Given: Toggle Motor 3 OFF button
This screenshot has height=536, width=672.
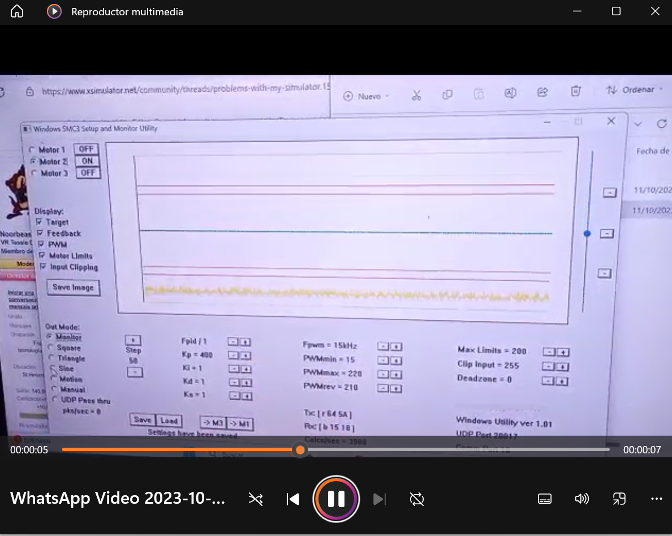Looking at the screenshot, I should [x=88, y=173].
